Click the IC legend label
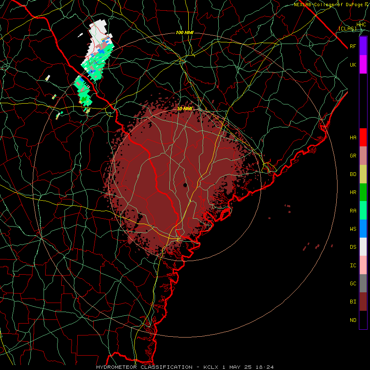Viewport: 370px width, 370px height. (x=353, y=266)
